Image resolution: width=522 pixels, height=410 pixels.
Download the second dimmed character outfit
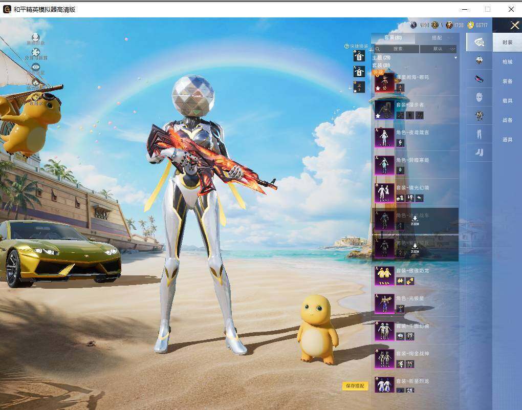(x=415, y=248)
